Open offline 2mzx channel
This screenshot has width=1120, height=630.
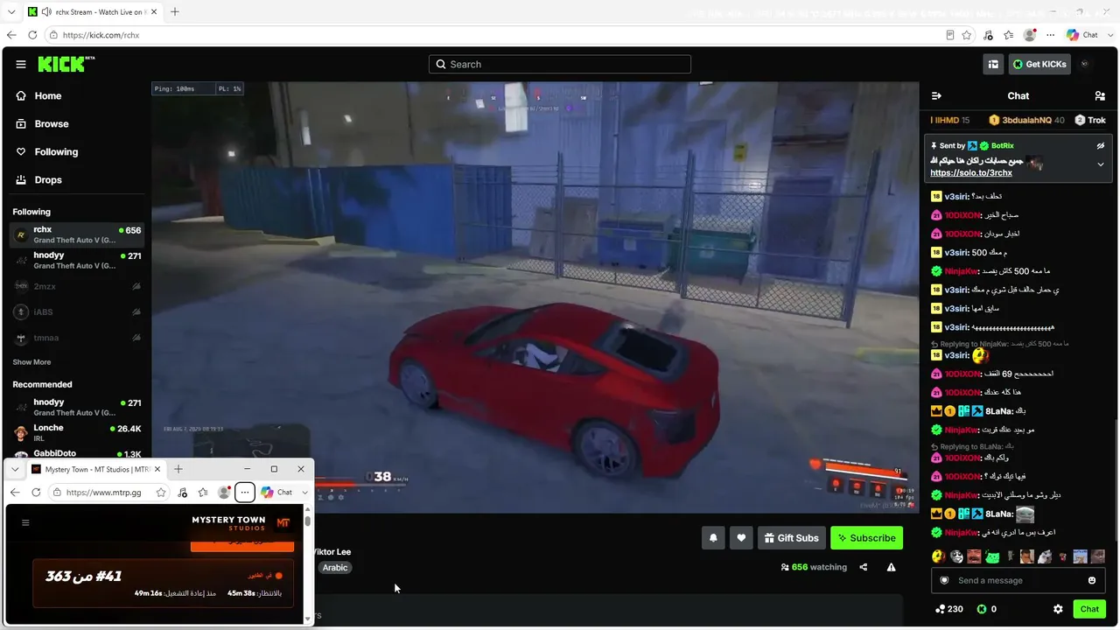(77, 286)
